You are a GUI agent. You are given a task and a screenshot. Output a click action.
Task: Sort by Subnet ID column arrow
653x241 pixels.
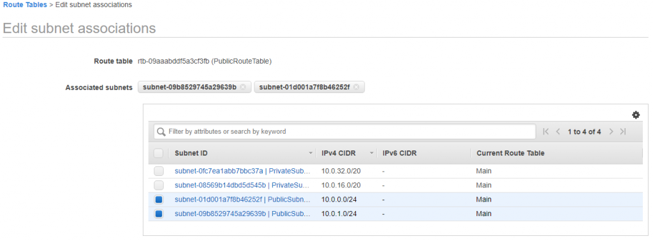[x=311, y=153]
